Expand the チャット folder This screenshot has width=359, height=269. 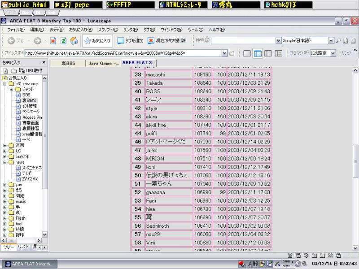[x=11, y=89]
